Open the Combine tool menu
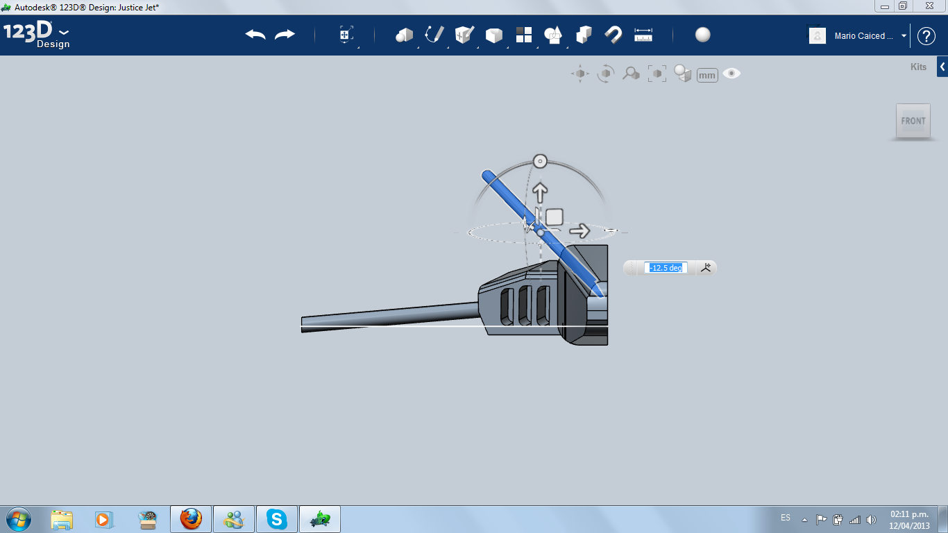 (584, 35)
